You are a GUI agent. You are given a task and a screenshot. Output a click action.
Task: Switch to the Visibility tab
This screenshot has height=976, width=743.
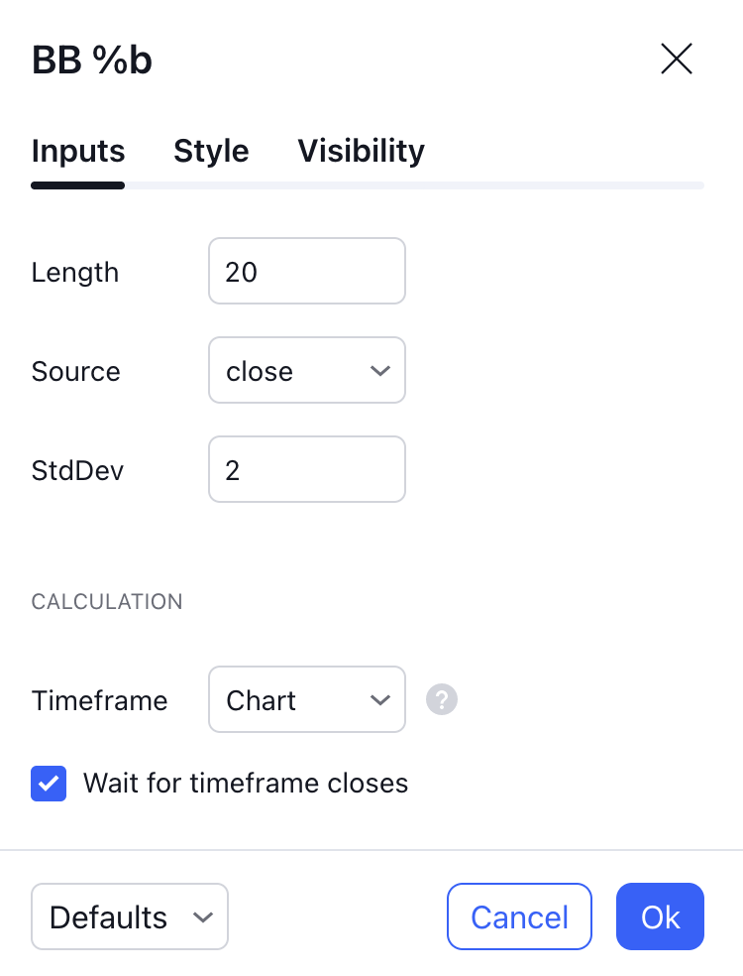(361, 151)
